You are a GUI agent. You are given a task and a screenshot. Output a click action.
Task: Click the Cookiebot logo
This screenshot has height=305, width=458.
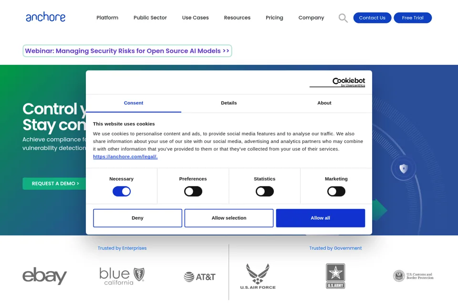(337, 82)
